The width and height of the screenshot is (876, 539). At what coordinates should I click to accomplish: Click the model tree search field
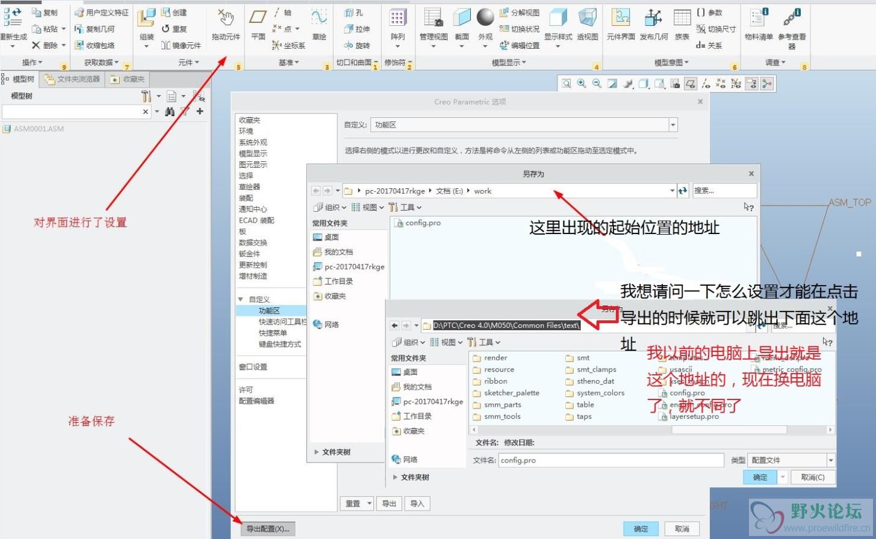[x=76, y=112]
